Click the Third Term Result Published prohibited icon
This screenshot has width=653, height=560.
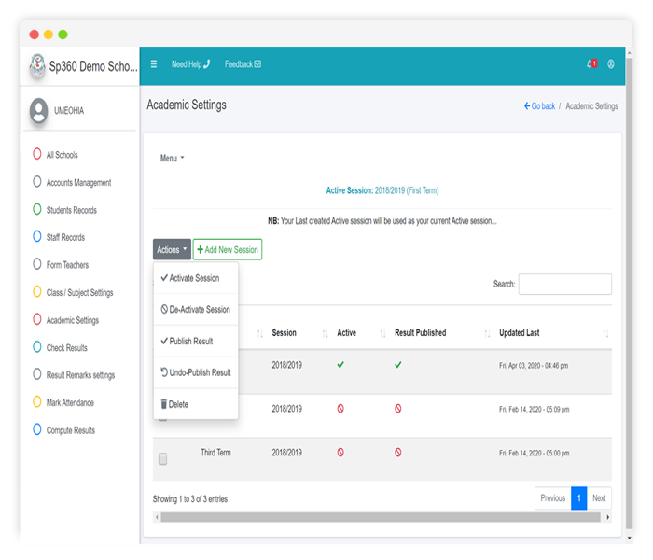pos(398,453)
